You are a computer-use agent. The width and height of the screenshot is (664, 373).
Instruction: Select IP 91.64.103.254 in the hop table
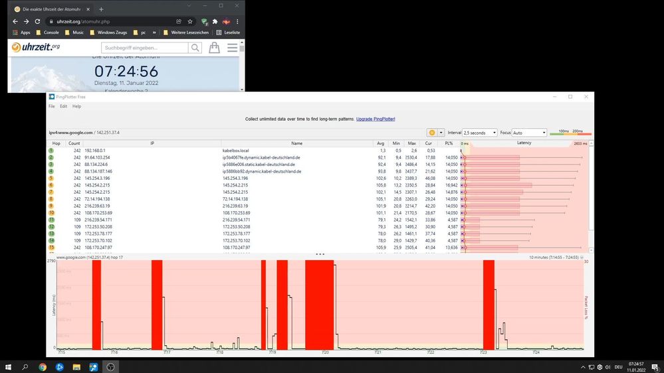(x=97, y=158)
